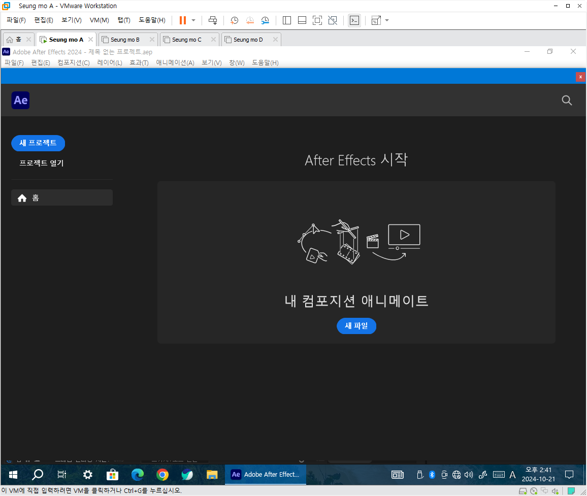Open the snapshot manager icon

pyautogui.click(x=265, y=21)
